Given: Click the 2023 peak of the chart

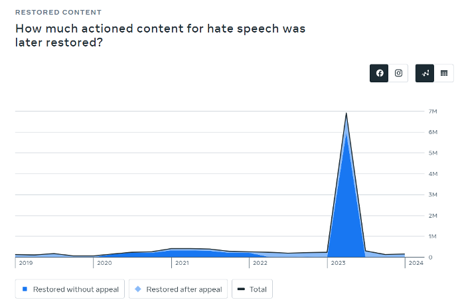Looking at the screenshot, I should coord(346,114).
